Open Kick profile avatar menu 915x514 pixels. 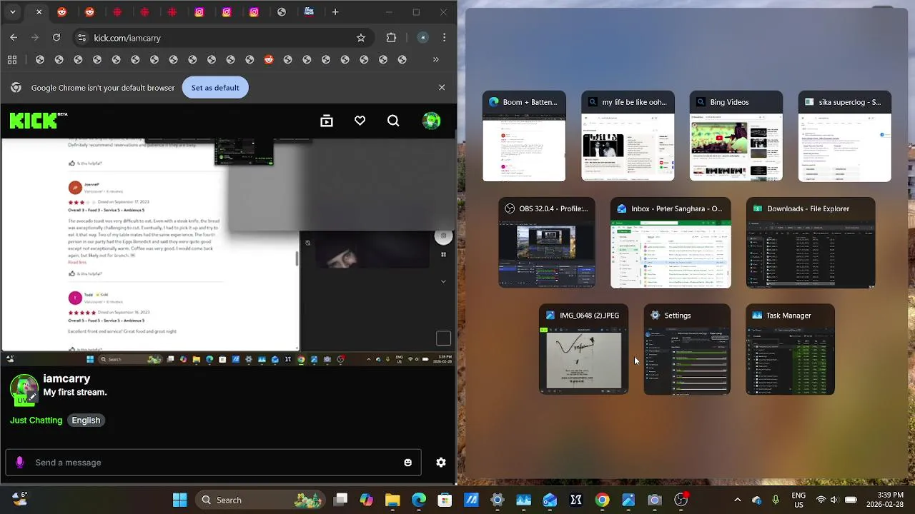[x=431, y=121]
